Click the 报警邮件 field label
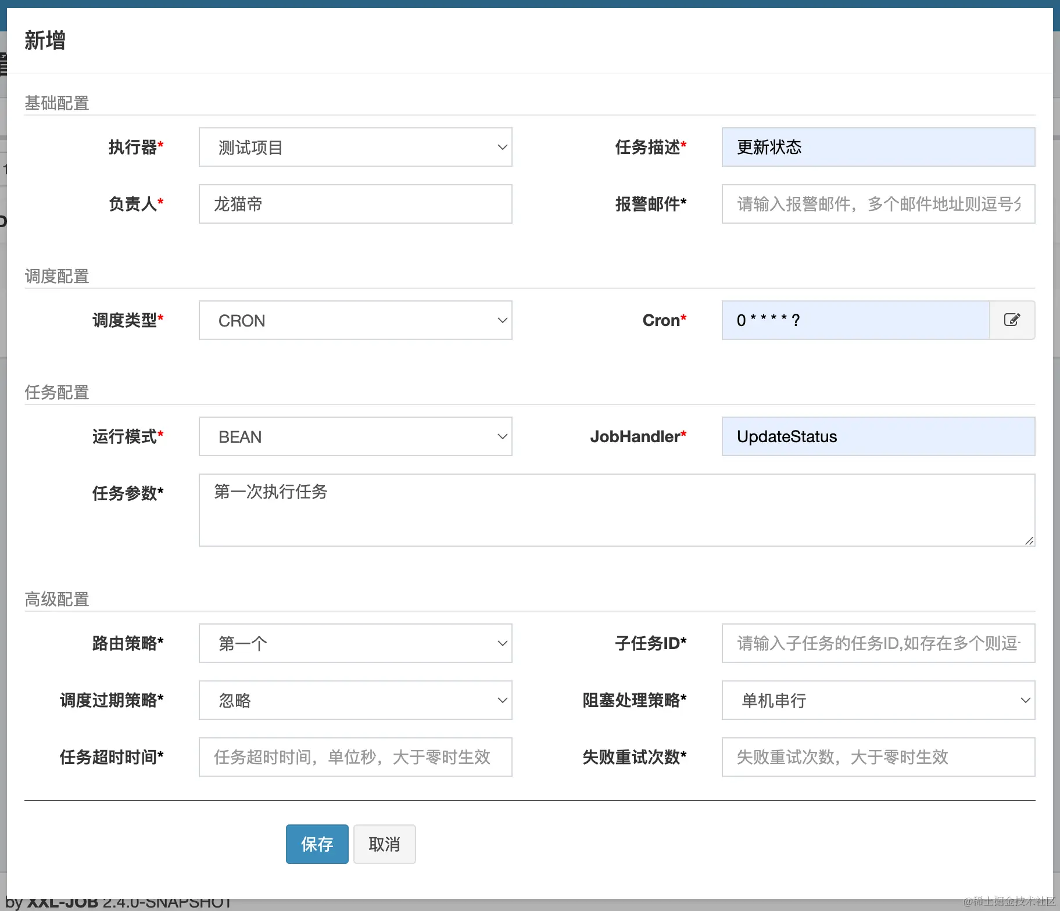Image resolution: width=1060 pixels, height=911 pixels. point(651,204)
